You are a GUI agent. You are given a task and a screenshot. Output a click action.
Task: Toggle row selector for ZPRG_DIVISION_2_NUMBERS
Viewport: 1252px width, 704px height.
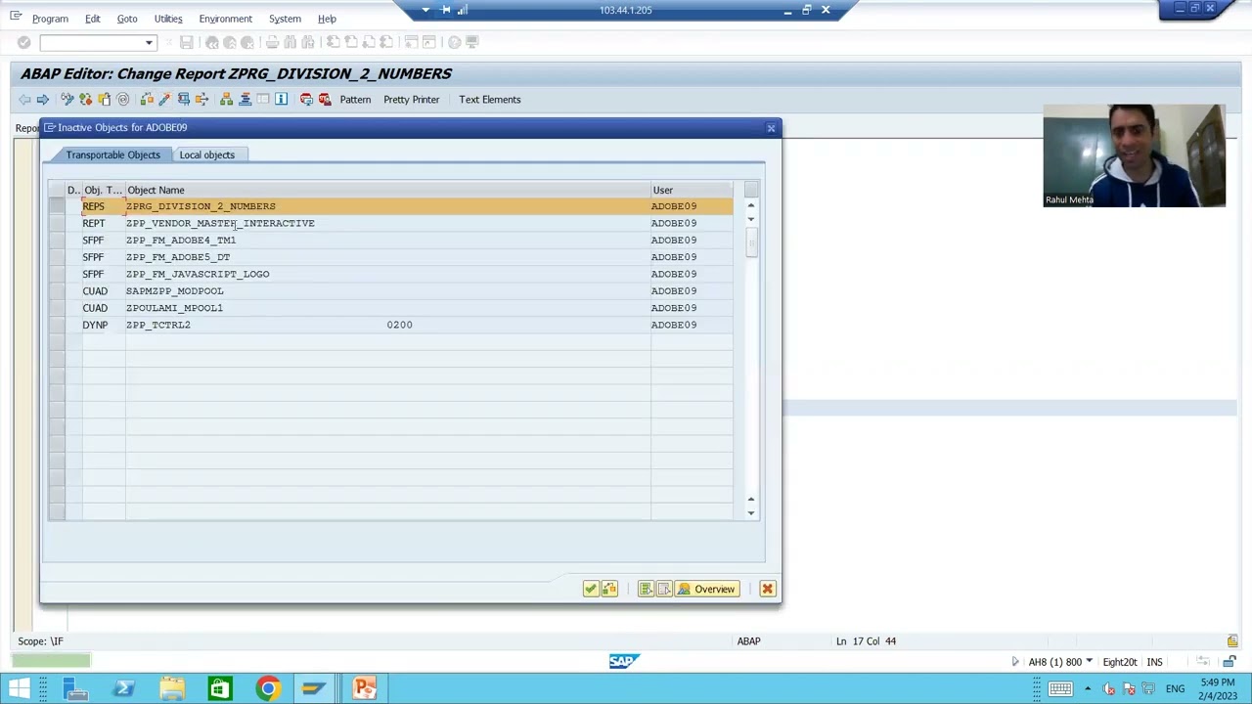tap(57, 206)
